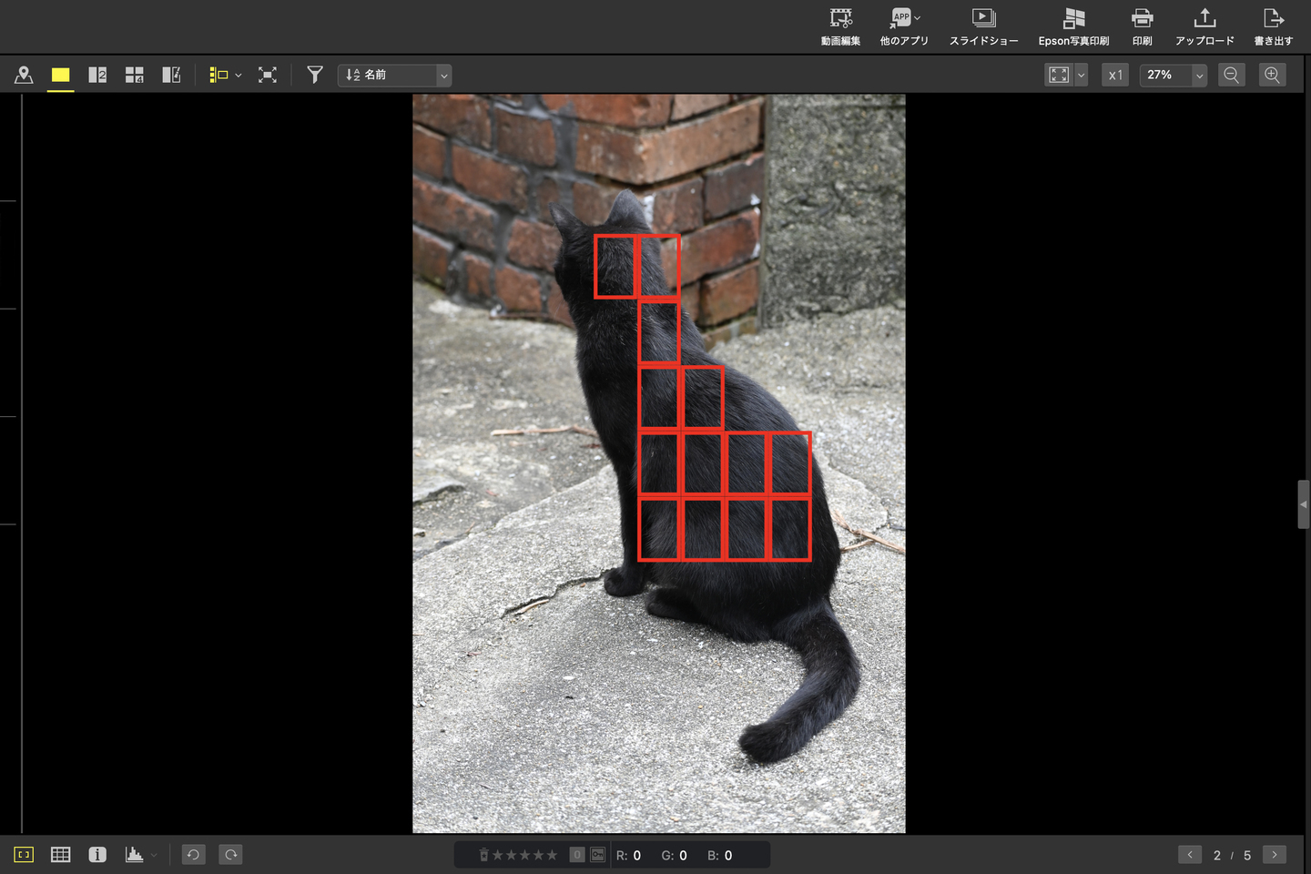This screenshot has width=1311, height=874.
Task: Open the filter funnel icon
Action: pyautogui.click(x=315, y=76)
